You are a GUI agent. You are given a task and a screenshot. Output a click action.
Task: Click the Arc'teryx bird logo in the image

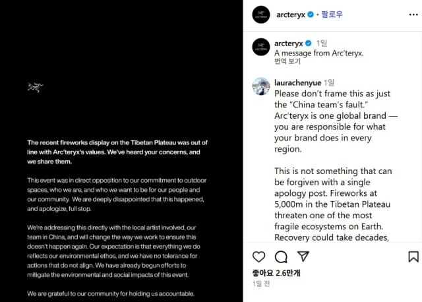(x=35, y=87)
